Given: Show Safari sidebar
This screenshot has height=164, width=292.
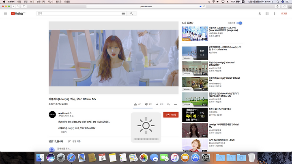Looking at the screenshot, I should (x=24, y=6).
